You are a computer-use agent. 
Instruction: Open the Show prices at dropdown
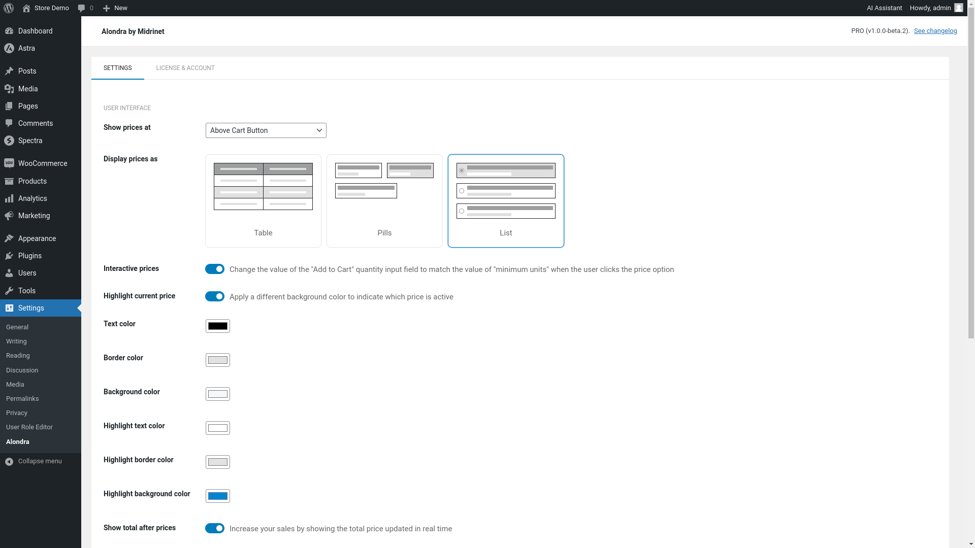coord(266,130)
